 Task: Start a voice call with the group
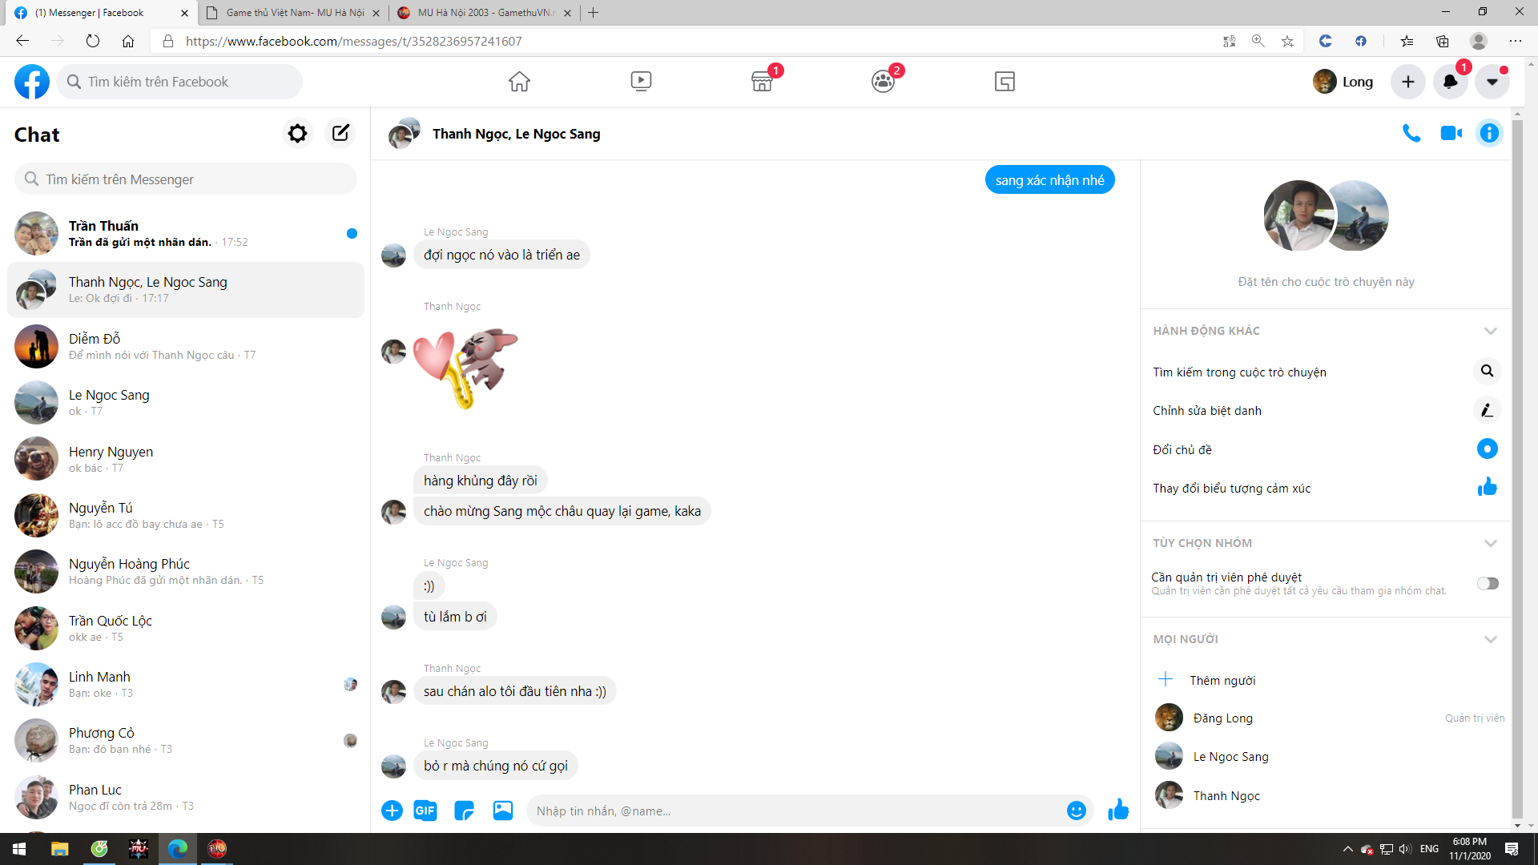(1411, 133)
